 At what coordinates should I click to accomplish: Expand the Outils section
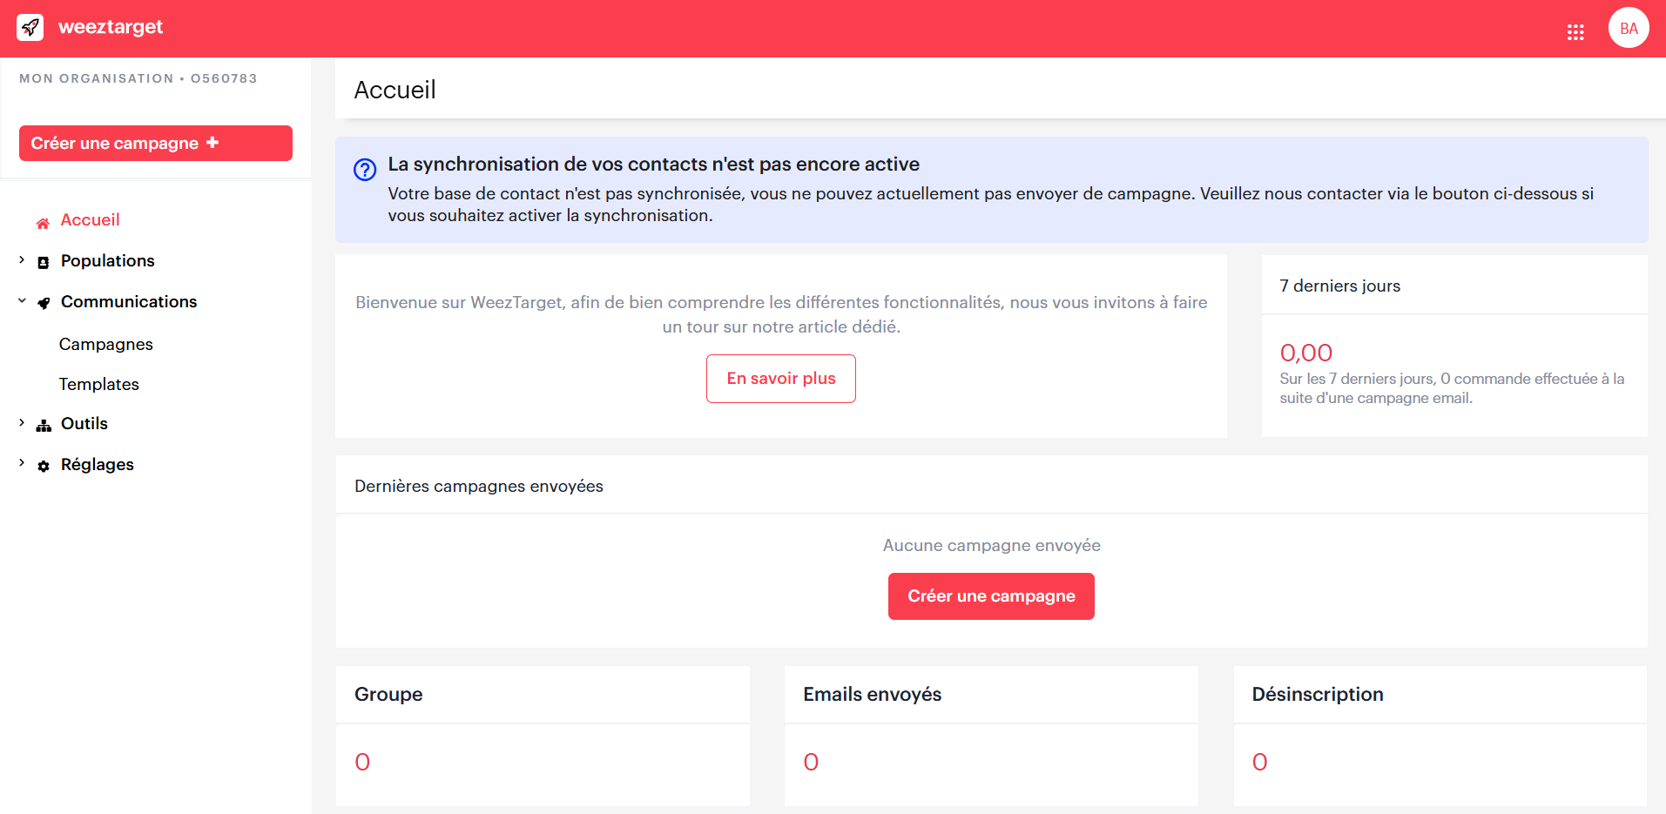click(21, 423)
